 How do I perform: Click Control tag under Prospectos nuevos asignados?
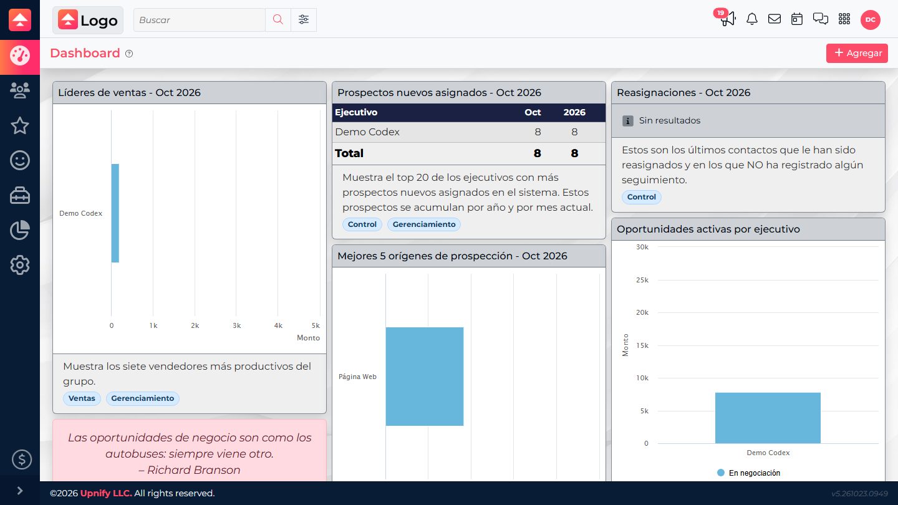362,224
